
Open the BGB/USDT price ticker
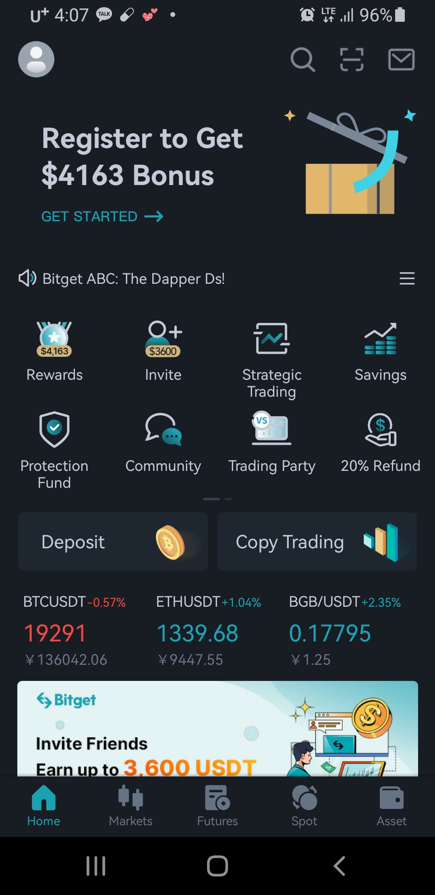pyautogui.click(x=345, y=630)
